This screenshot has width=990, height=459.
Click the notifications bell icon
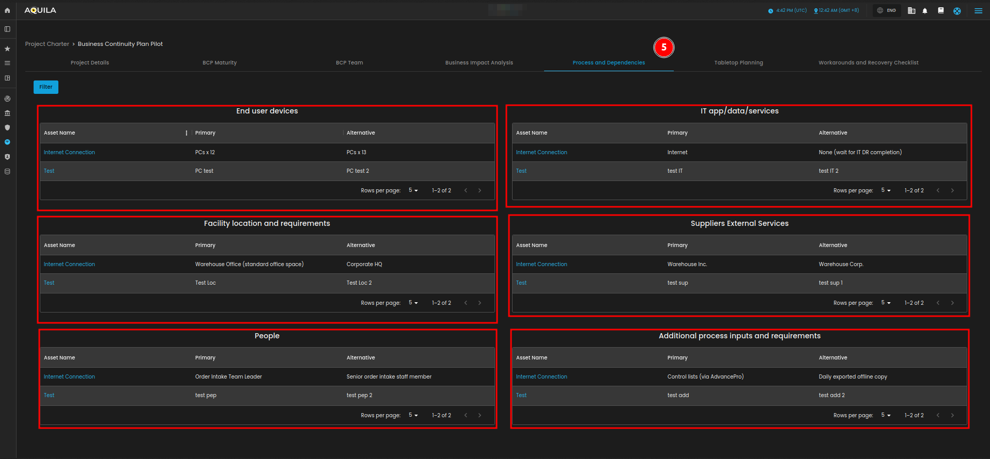point(925,11)
